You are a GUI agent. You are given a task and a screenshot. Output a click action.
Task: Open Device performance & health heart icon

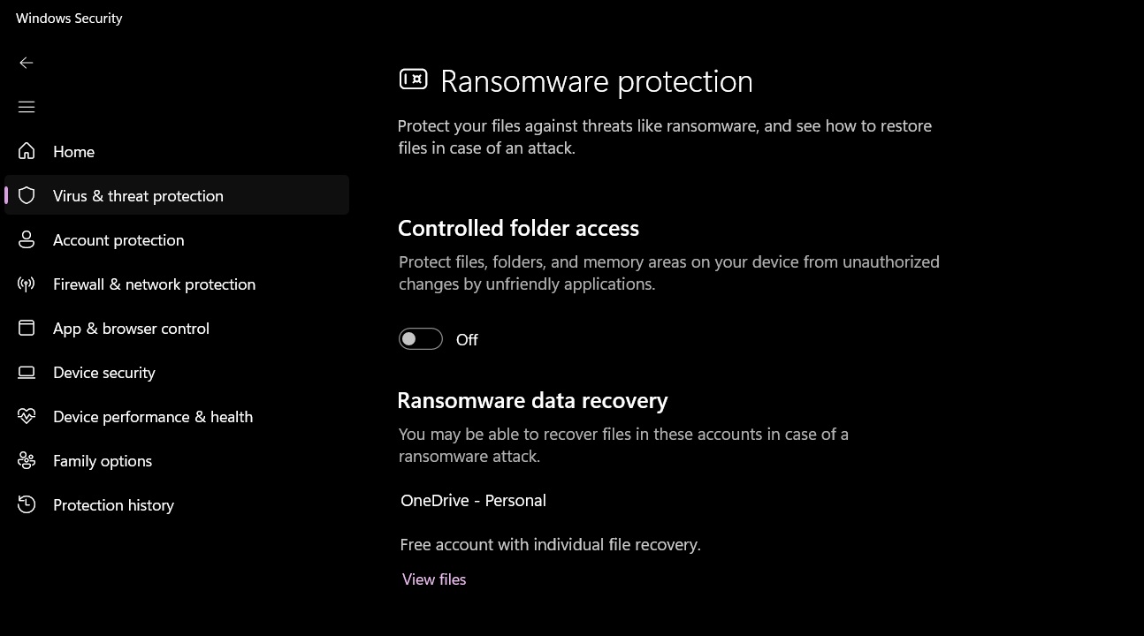(27, 416)
